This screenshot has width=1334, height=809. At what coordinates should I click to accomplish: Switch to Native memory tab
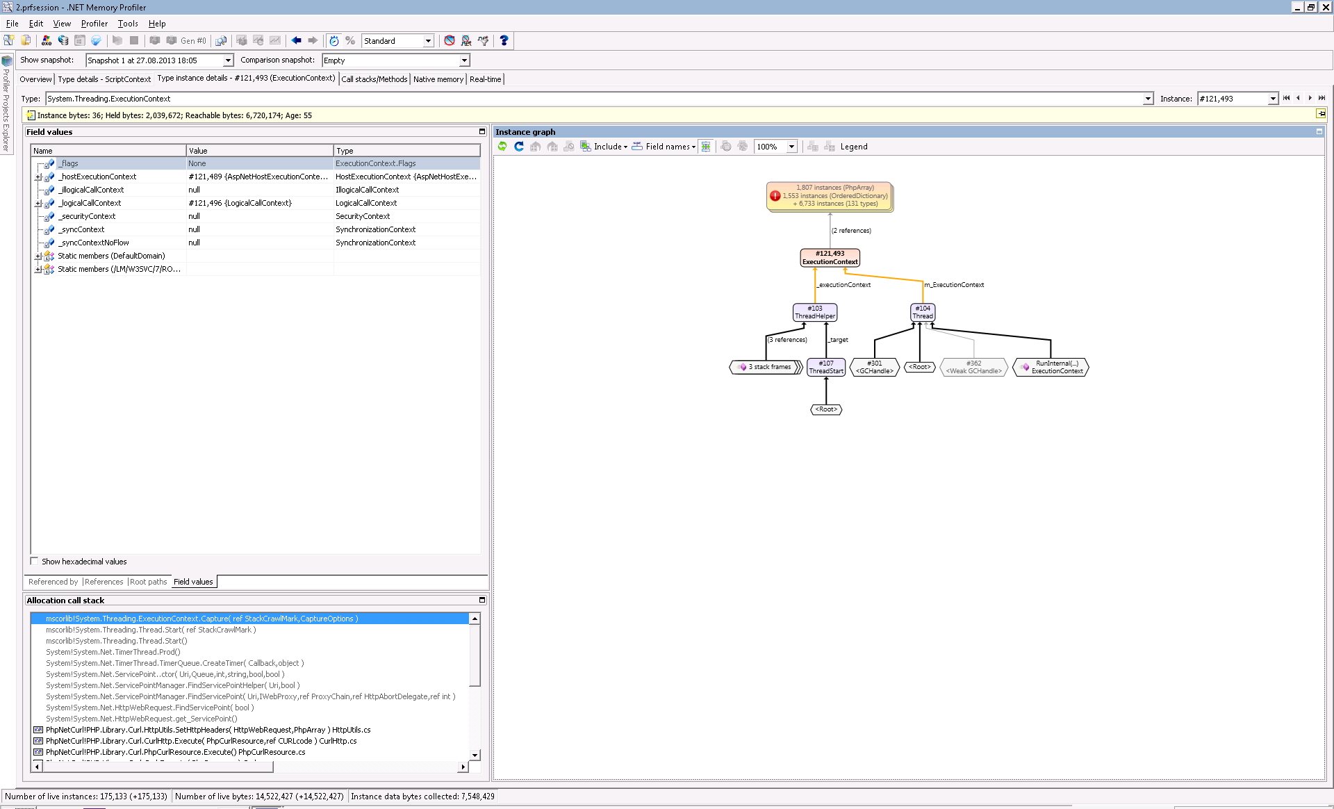click(438, 79)
